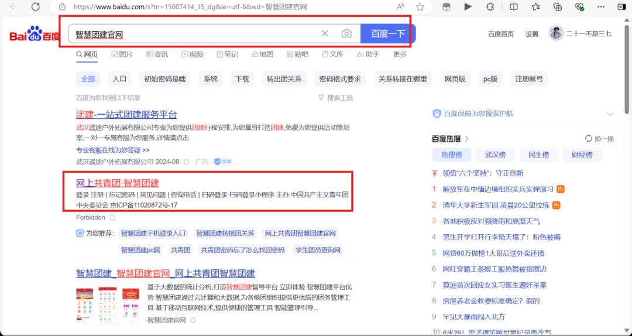This screenshot has width=632, height=336.
Task: Open browser essentials heart icon
Action: pyautogui.click(x=579, y=7)
